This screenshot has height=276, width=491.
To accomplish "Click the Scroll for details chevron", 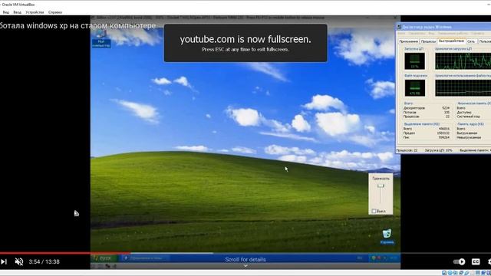I will coord(245,266).
